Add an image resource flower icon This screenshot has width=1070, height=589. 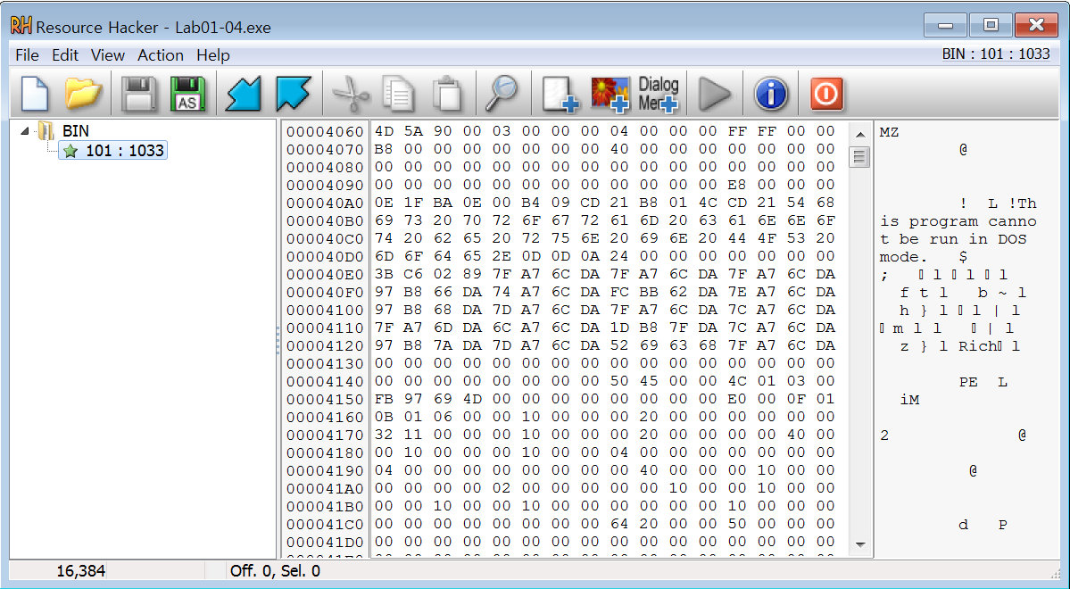pos(610,94)
